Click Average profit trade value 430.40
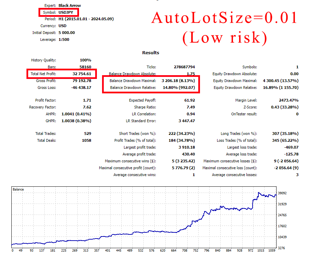The height and width of the screenshot is (254, 323). tap(188, 154)
